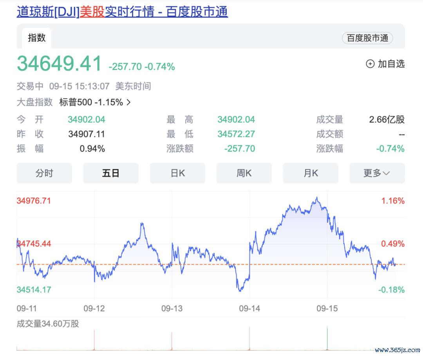The width and height of the screenshot is (423, 356).
Task: Click the 34514.17 axis label on the chart
Action: click(34, 290)
